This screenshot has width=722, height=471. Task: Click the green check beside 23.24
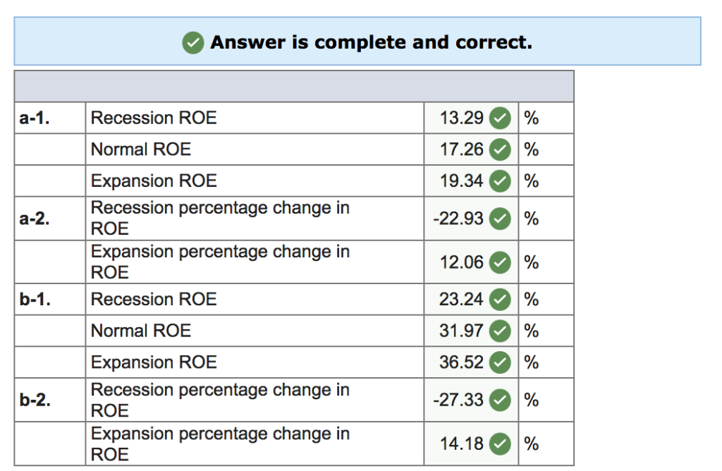click(500, 300)
